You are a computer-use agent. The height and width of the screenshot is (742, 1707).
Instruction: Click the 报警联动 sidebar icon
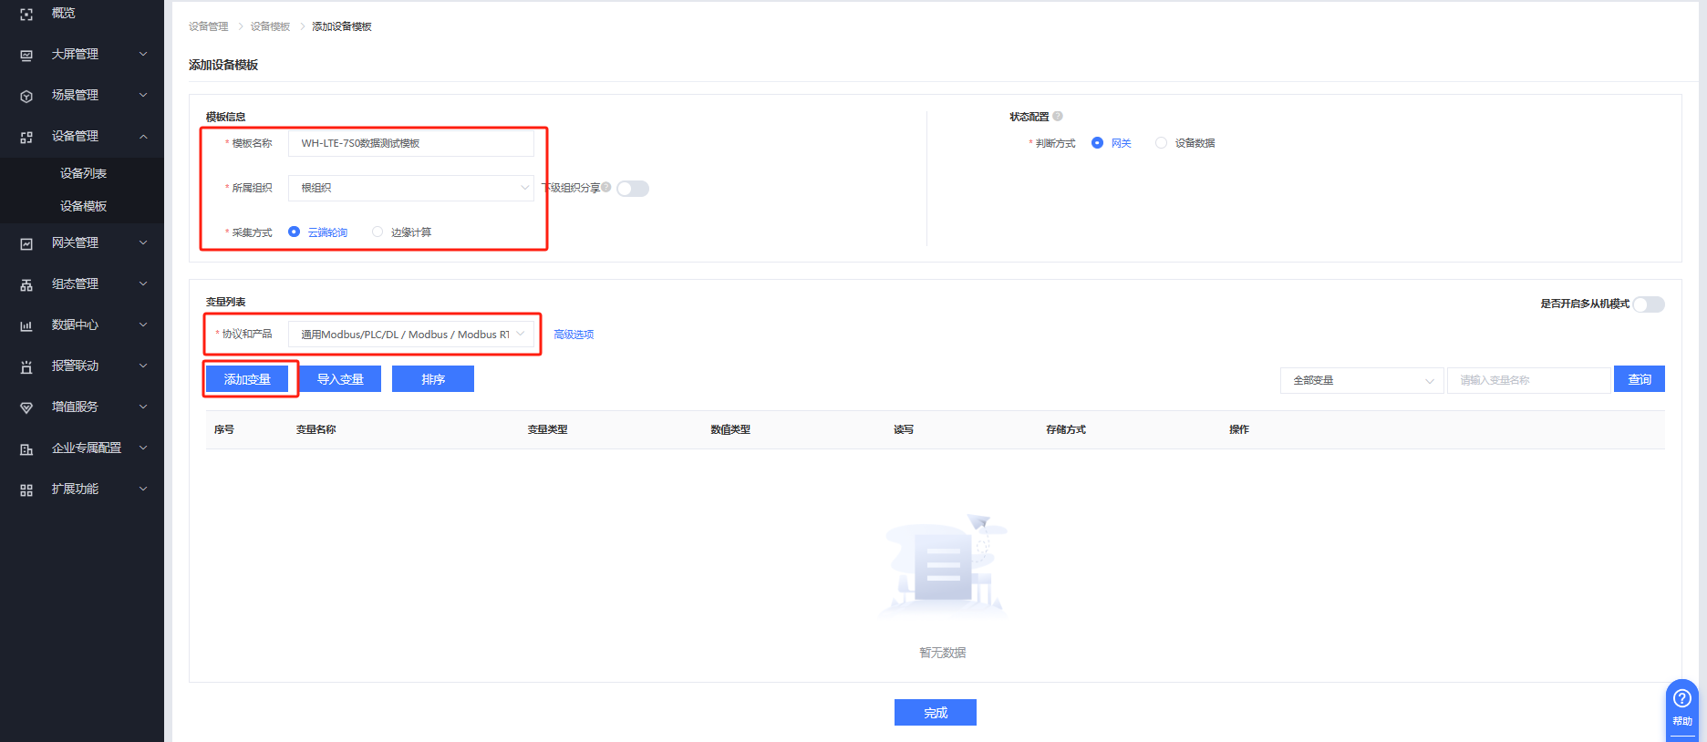[x=26, y=366]
